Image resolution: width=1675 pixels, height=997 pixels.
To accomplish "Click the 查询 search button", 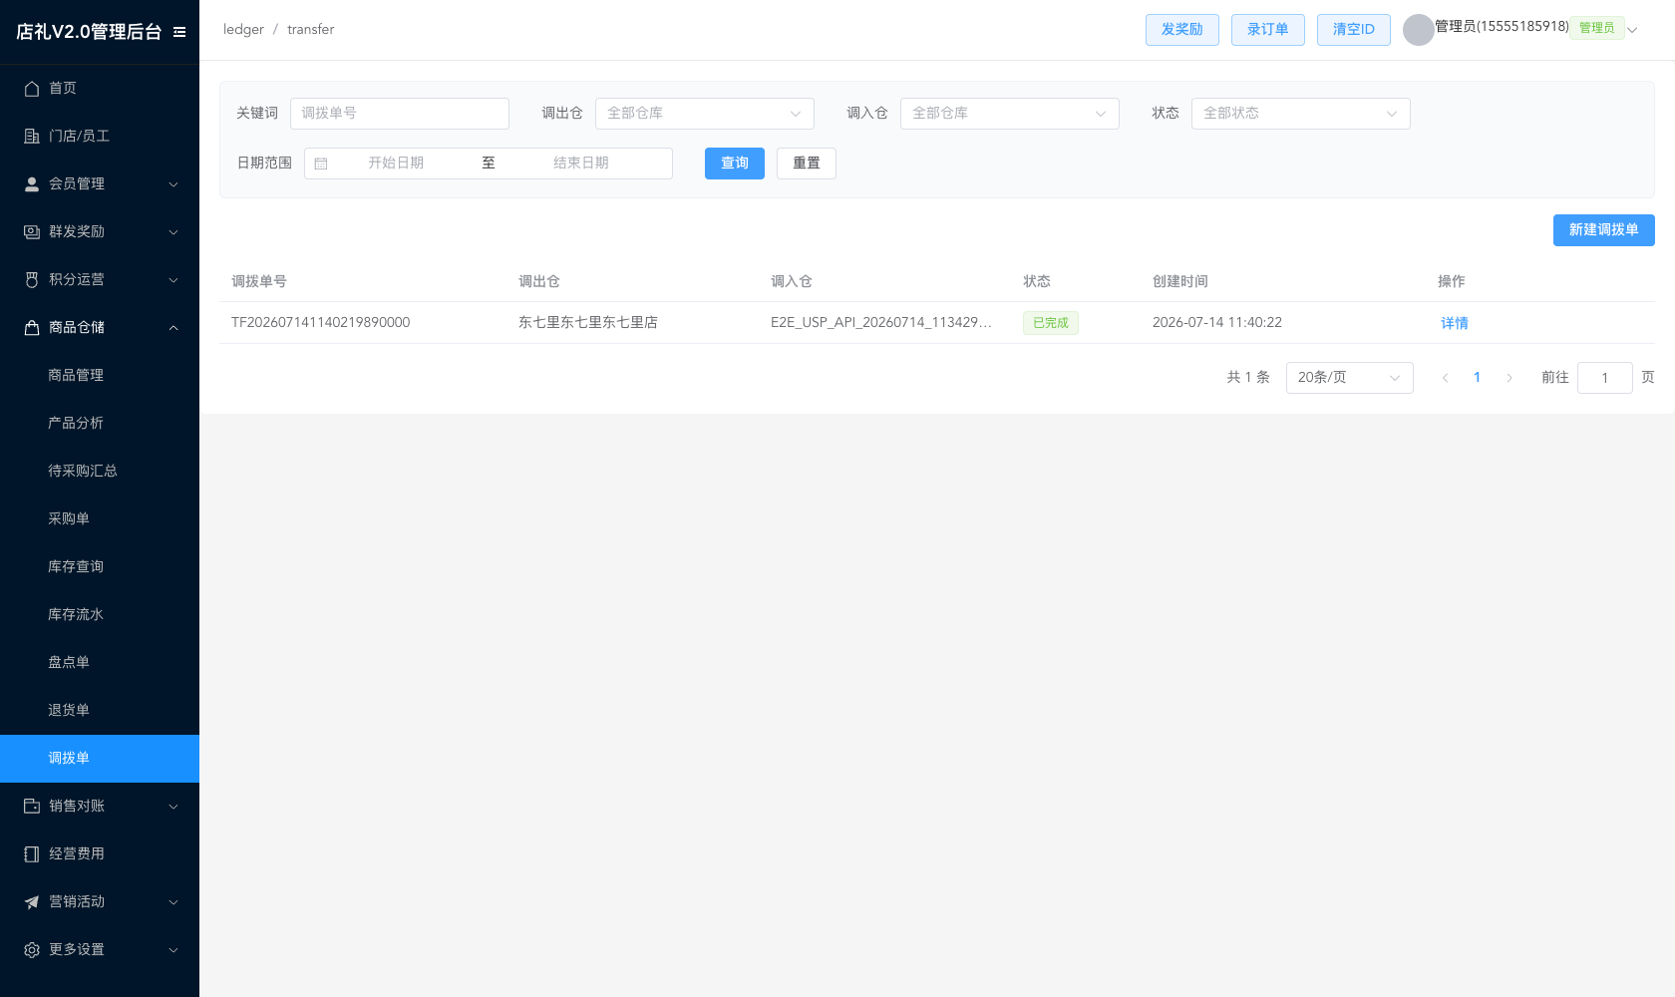I will coord(735,164).
